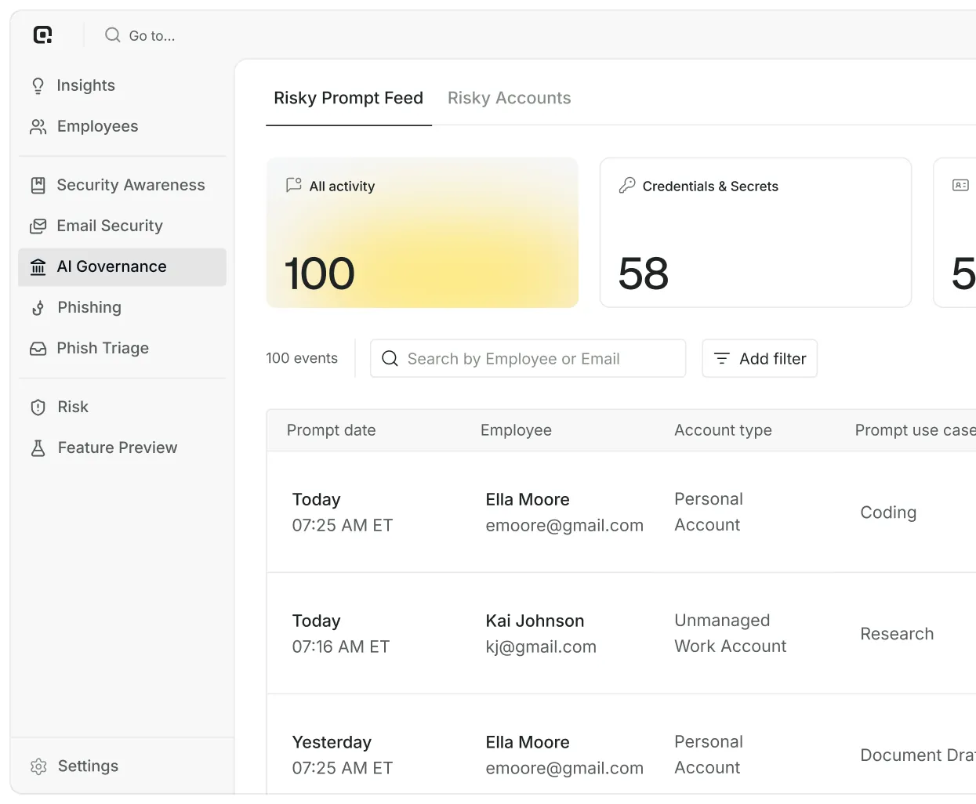Open the Employees section
The height and width of the screenshot is (804, 976).
122,126
